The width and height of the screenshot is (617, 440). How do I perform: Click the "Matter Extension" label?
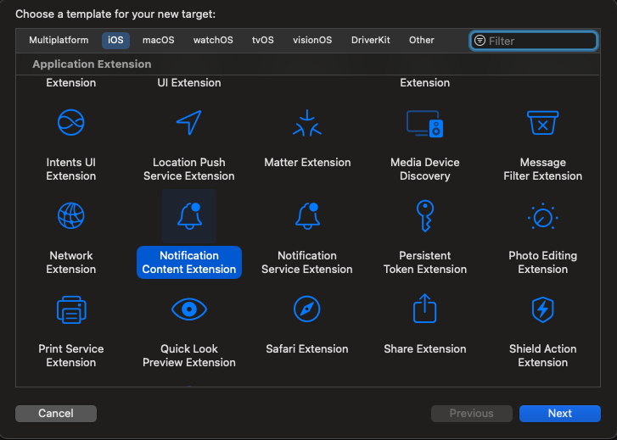(x=307, y=163)
